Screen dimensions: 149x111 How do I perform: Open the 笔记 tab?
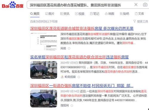pos(95,14)
